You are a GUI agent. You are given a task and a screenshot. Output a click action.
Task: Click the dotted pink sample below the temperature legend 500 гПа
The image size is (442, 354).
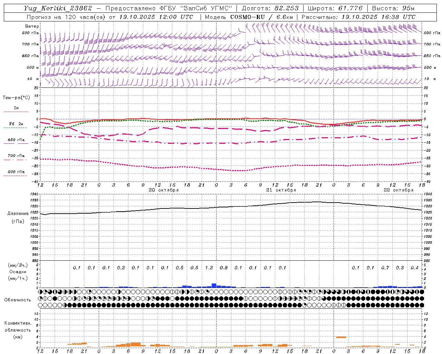click(x=16, y=176)
